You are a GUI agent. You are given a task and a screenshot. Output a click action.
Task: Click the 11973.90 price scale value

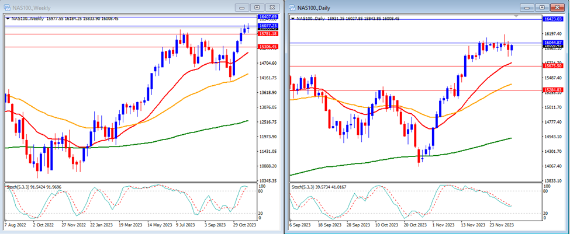click(267, 137)
